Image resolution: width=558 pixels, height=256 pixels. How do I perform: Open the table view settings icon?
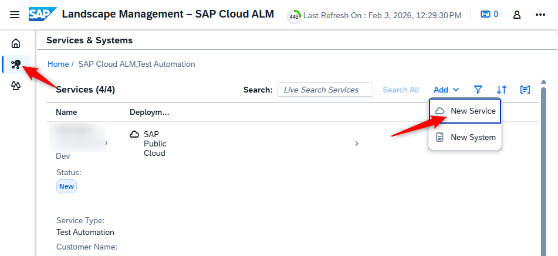[x=525, y=90]
